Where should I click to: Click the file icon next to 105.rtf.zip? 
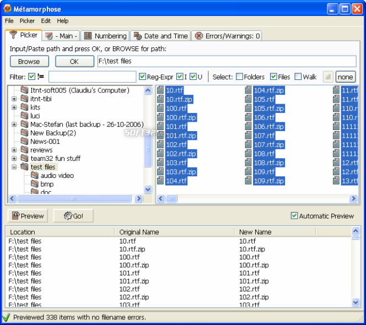coord(249,109)
